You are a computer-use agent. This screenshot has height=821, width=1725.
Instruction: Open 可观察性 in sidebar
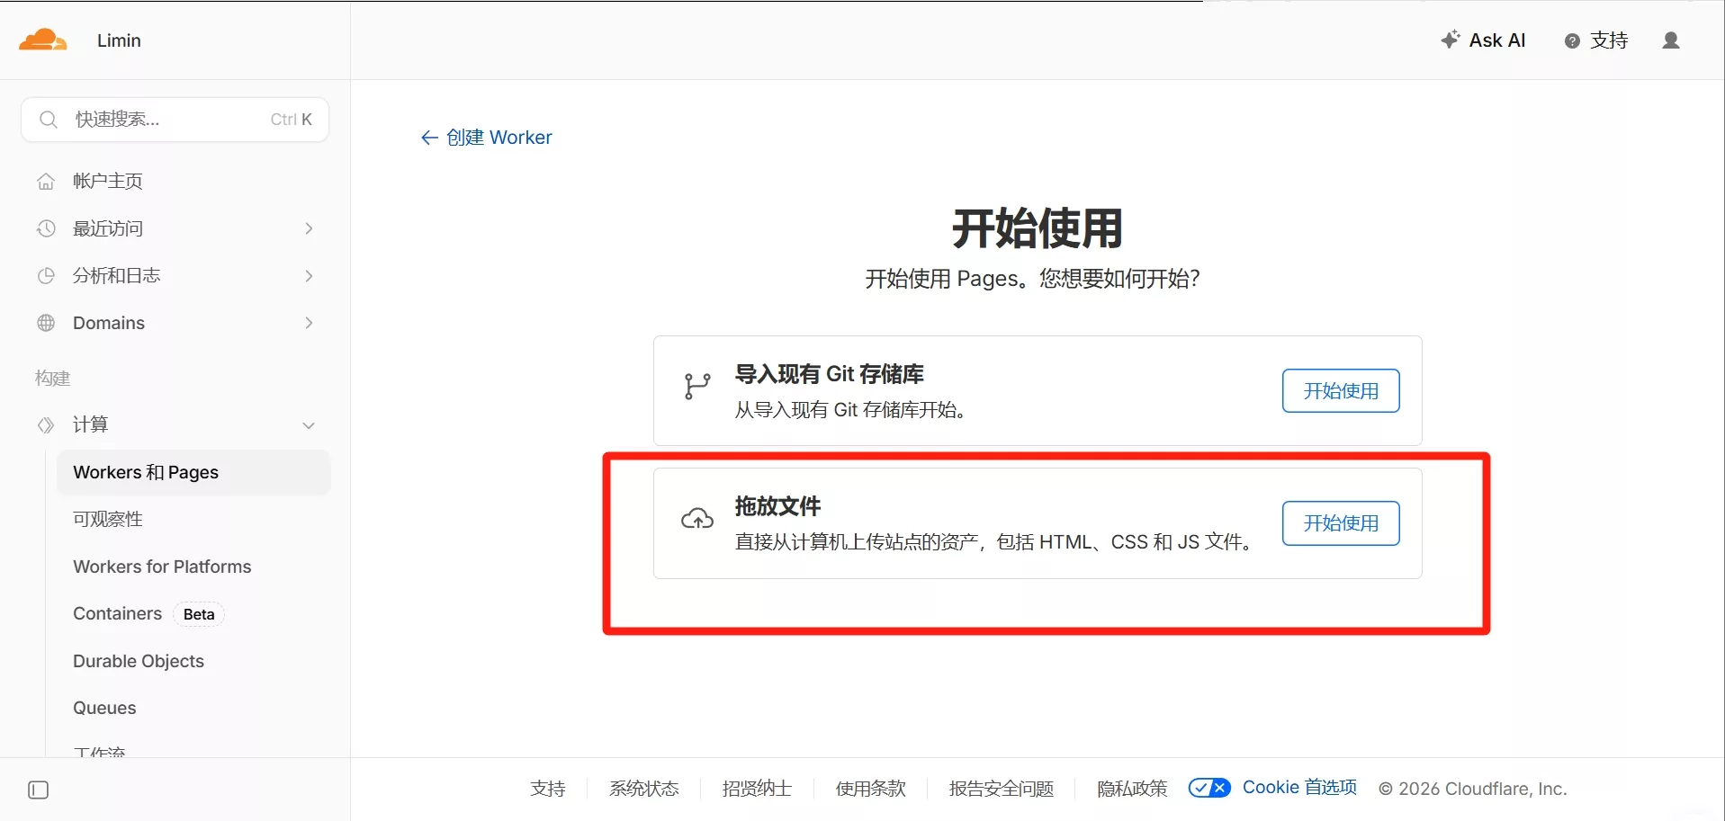click(108, 519)
